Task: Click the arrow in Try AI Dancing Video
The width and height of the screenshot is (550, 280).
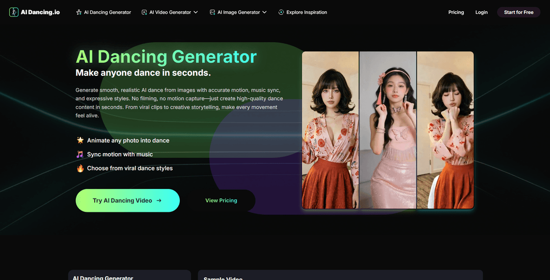Action: click(x=159, y=201)
